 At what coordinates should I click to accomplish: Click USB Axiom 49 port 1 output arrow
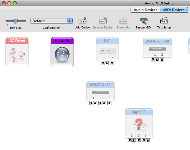coord(157,59)
